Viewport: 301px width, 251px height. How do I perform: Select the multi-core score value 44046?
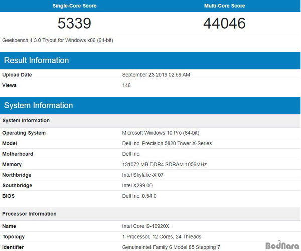[224, 23]
